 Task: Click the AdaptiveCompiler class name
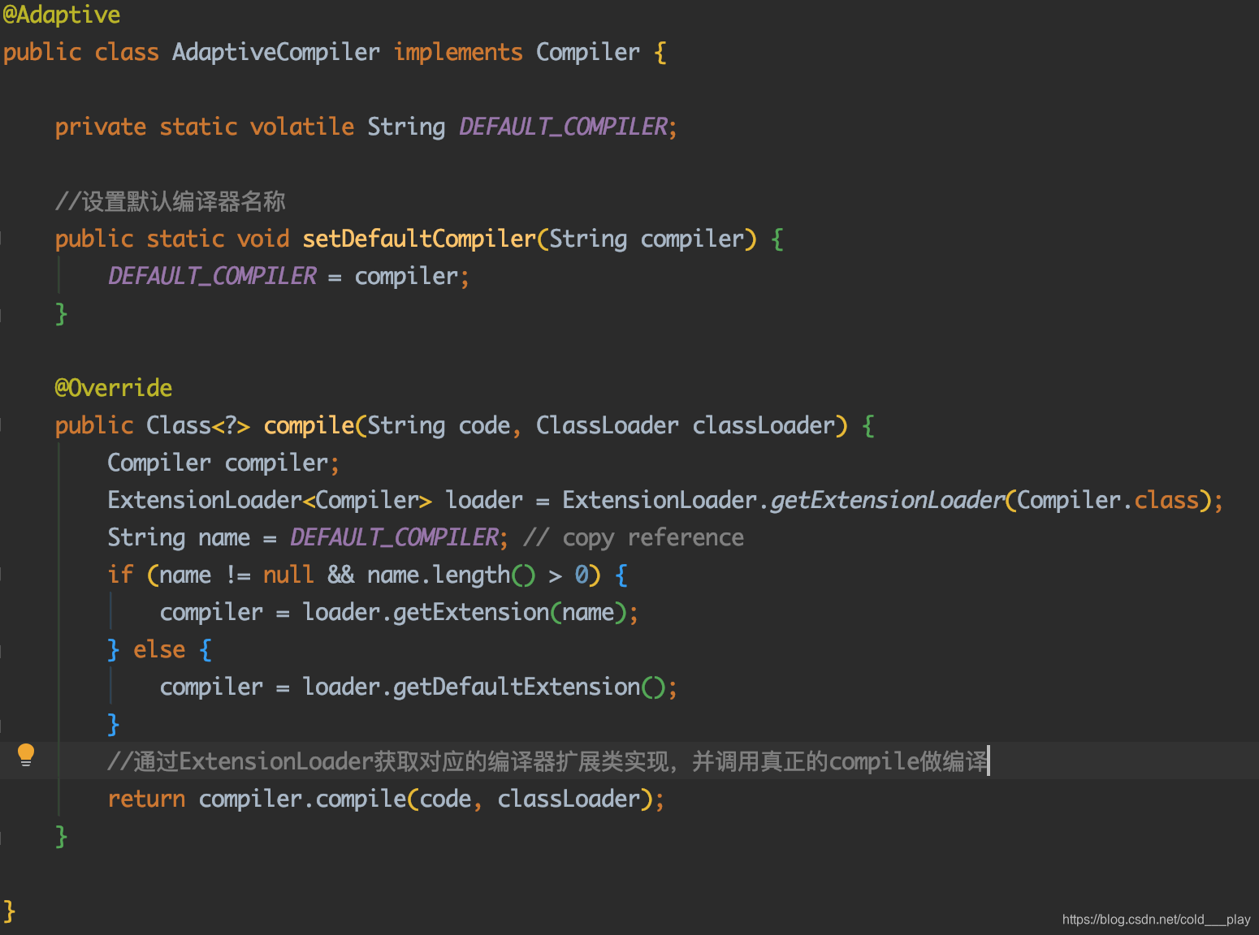pos(276,52)
